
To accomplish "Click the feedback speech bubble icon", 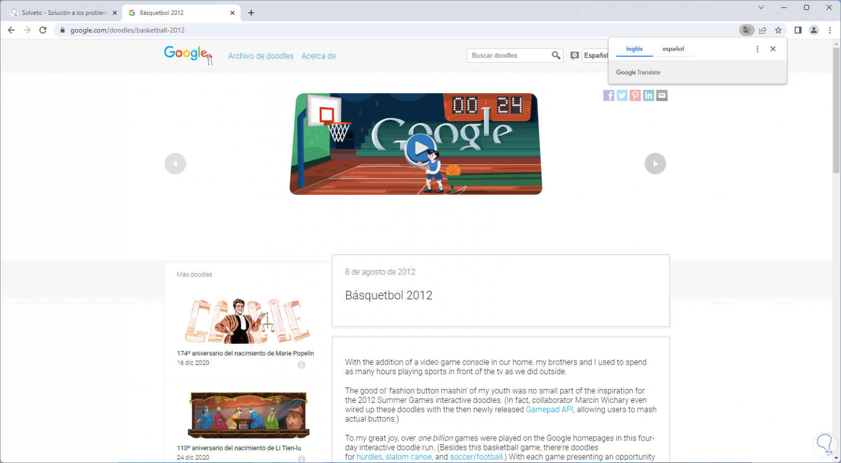I will tap(574, 56).
